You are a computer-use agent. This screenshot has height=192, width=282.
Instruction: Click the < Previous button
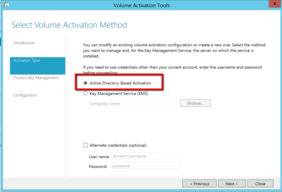199,184
